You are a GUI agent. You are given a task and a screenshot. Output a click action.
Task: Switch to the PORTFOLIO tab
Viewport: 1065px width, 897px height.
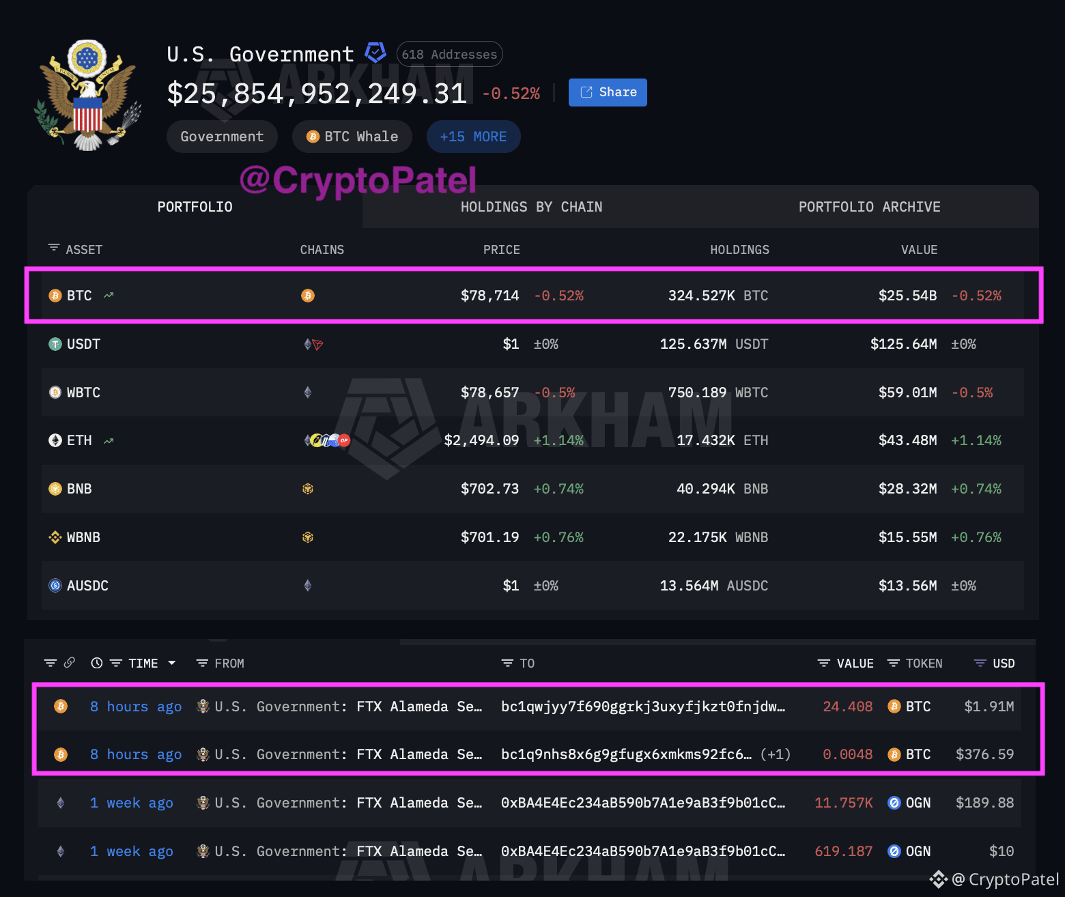(195, 207)
